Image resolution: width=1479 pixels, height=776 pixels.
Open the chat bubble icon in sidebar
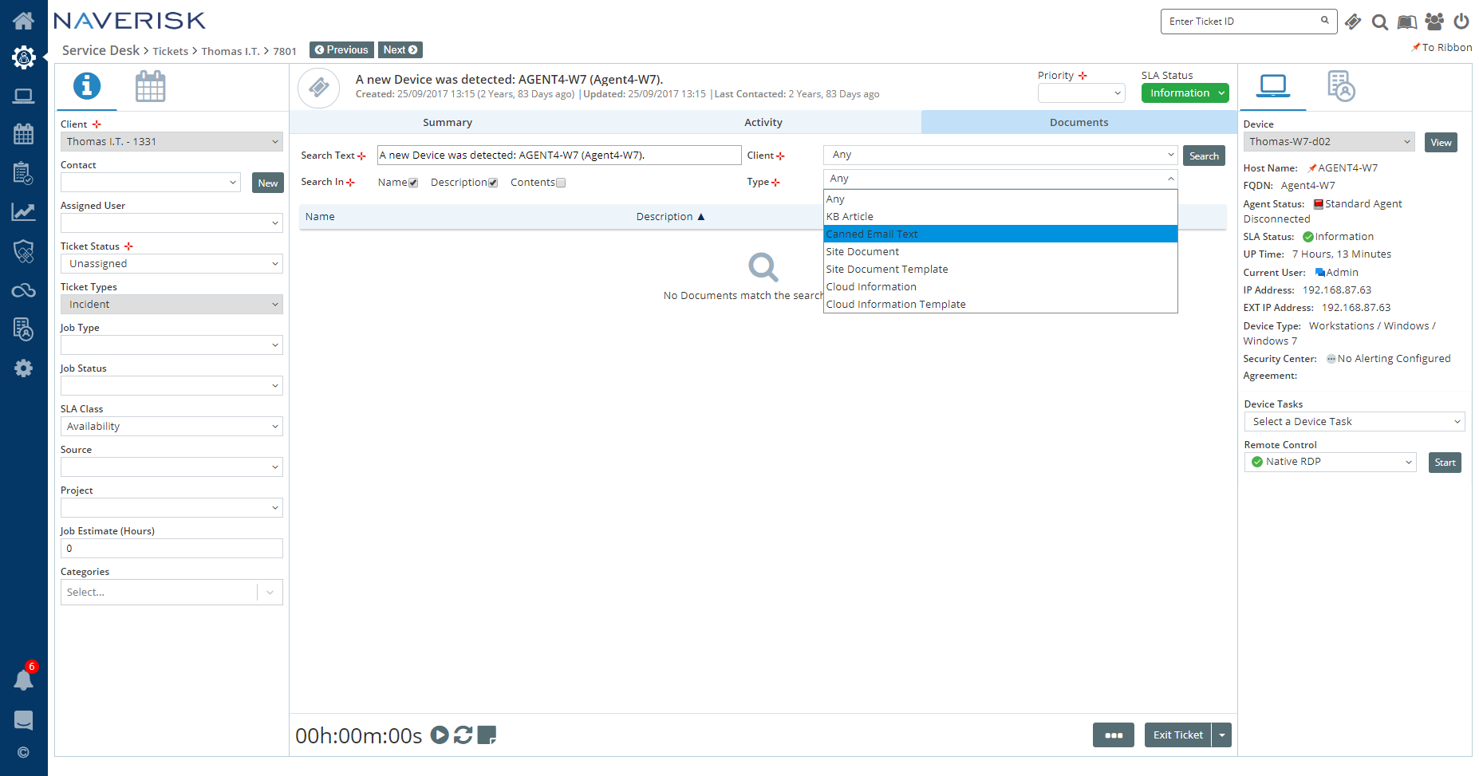tap(23, 720)
